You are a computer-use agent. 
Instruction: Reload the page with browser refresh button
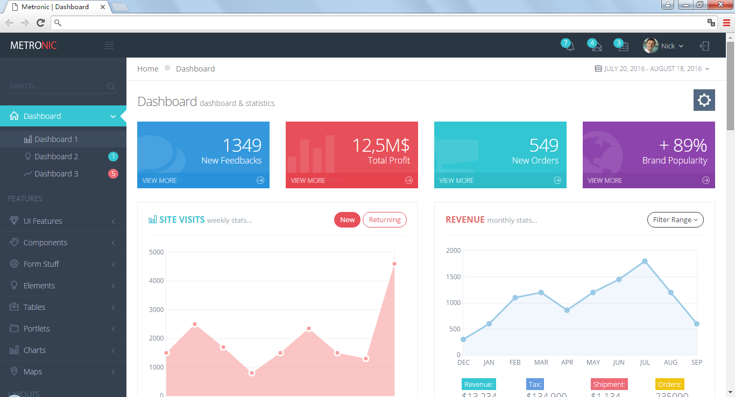coord(40,23)
